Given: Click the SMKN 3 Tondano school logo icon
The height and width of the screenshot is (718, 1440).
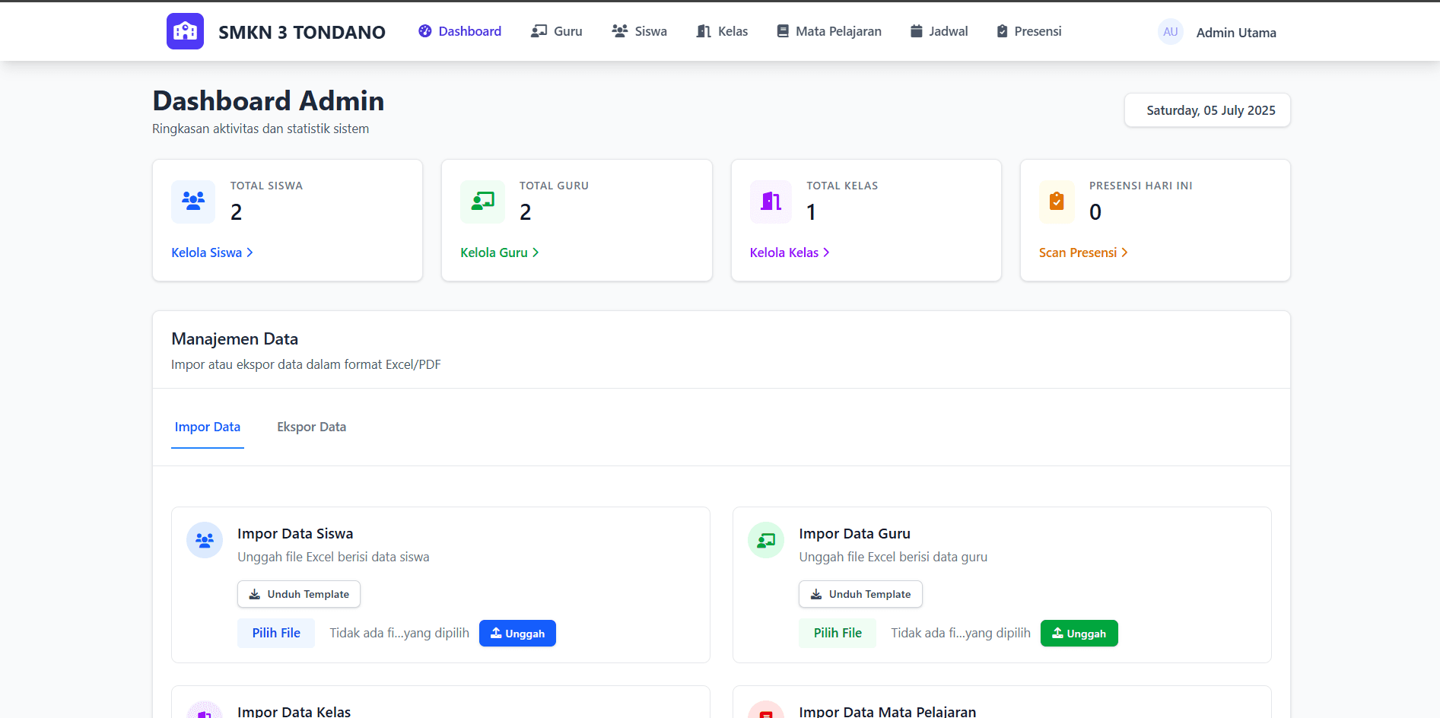Looking at the screenshot, I should point(185,31).
